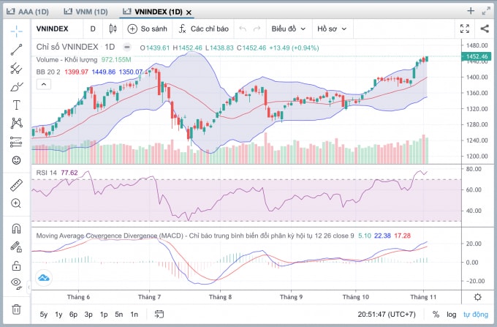Image resolution: width=497 pixels, height=327 pixels.
Task: Toggle tự động auto scale
Action: [x=476, y=315]
